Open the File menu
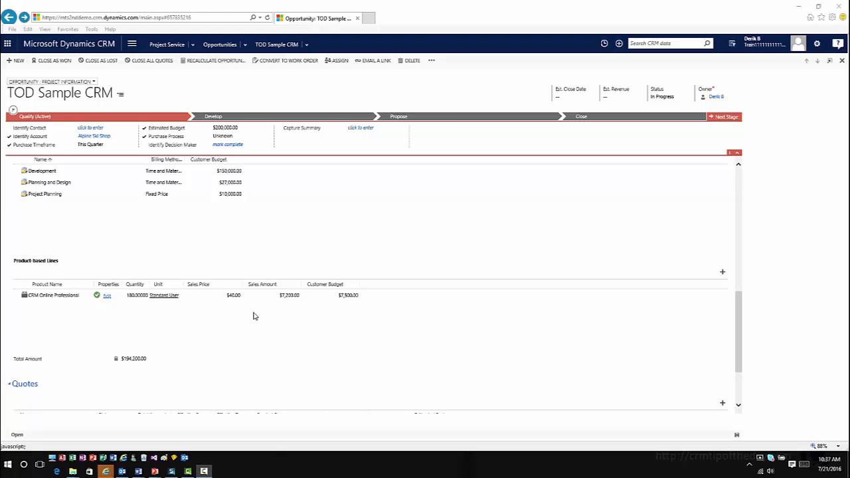Viewport: 850px width, 478px height. [12, 29]
